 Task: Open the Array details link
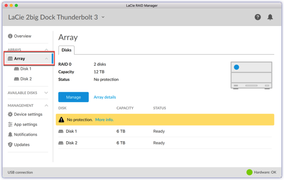pyautogui.click(x=105, y=97)
